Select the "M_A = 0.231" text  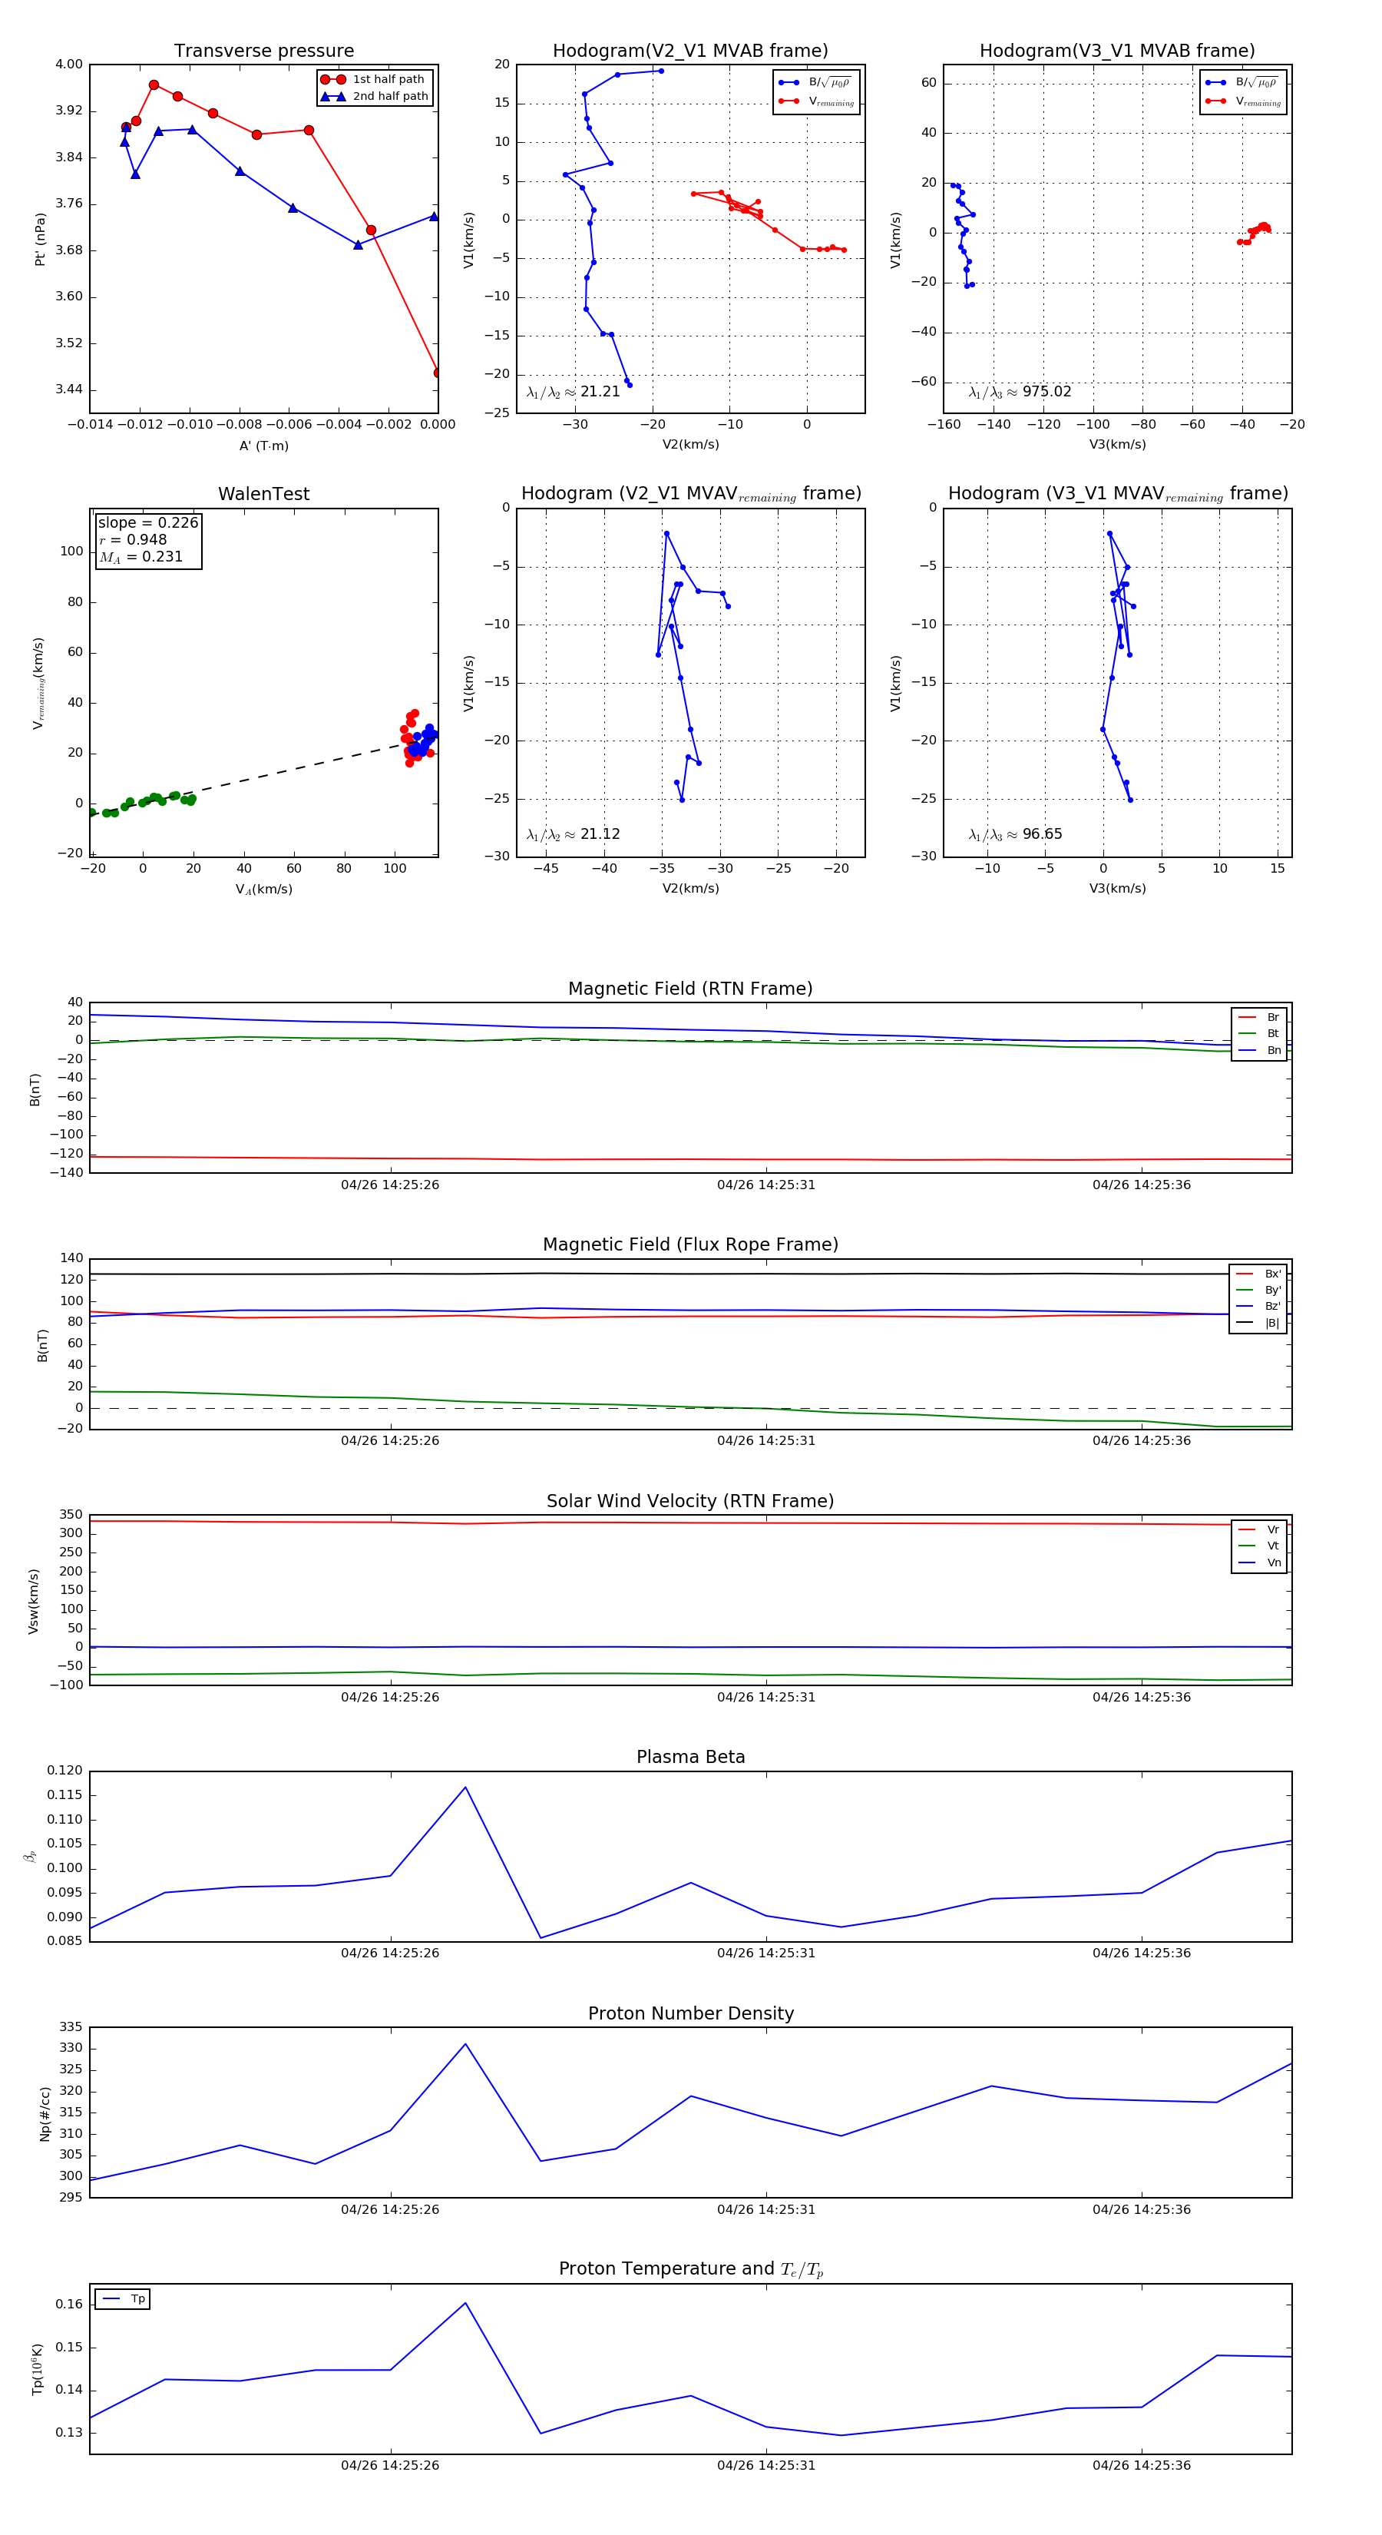(x=141, y=557)
